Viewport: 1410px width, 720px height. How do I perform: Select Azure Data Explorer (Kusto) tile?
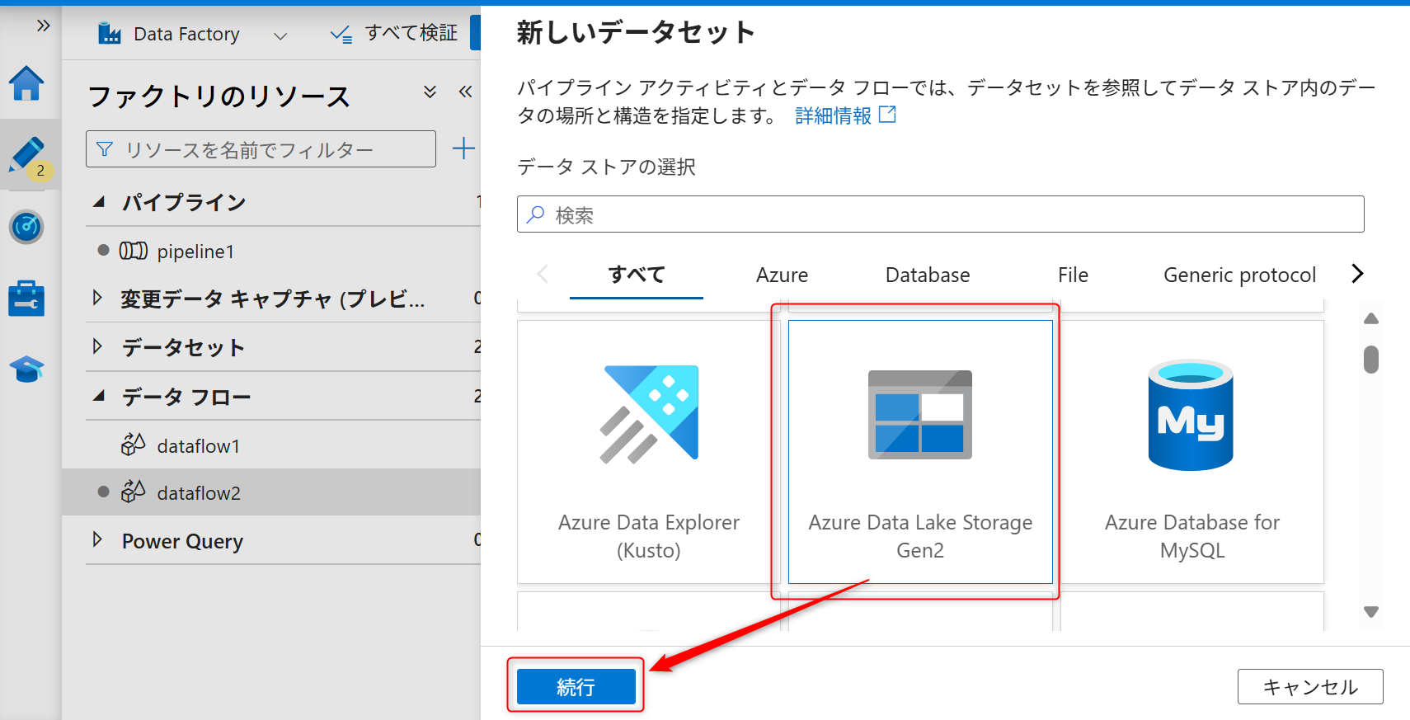pos(649,452)
